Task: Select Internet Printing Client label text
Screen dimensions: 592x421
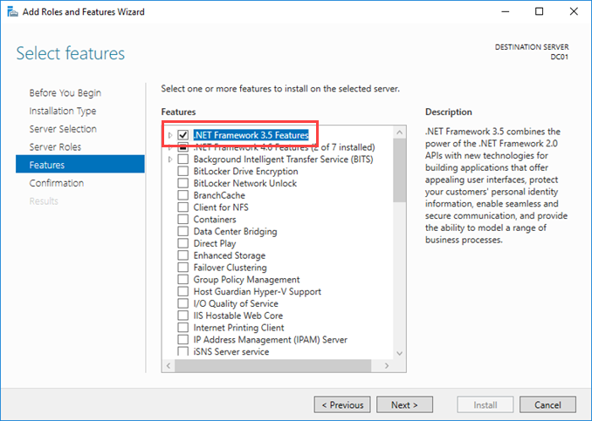Action: (239, 328)
